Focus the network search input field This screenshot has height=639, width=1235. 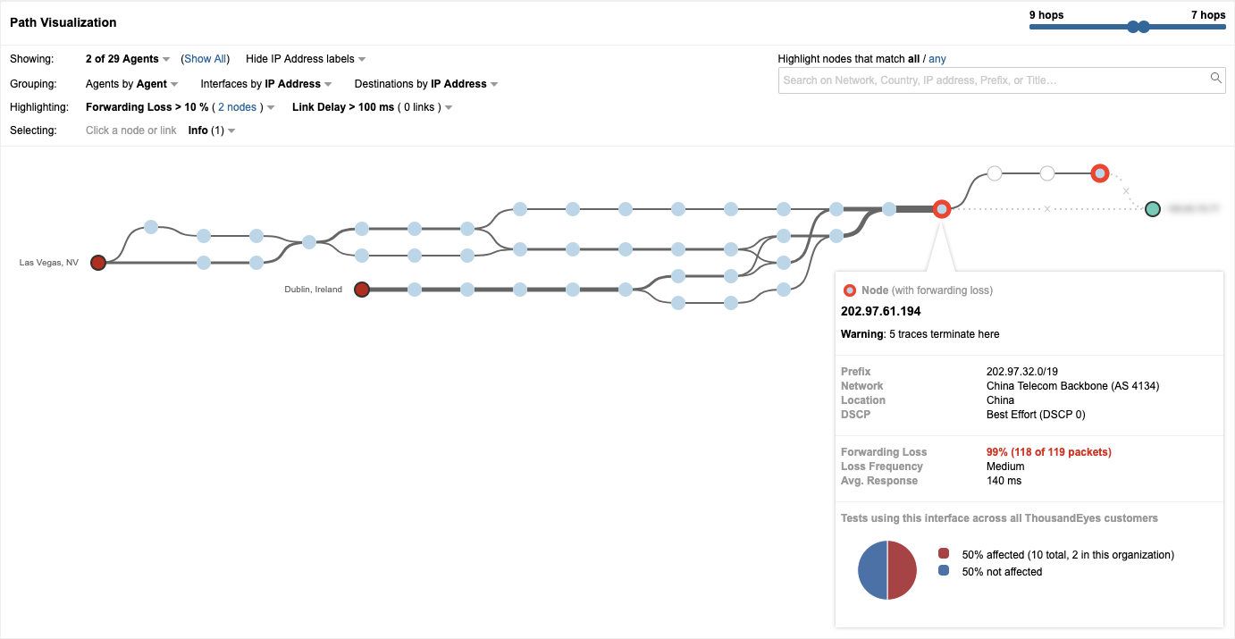992,80
